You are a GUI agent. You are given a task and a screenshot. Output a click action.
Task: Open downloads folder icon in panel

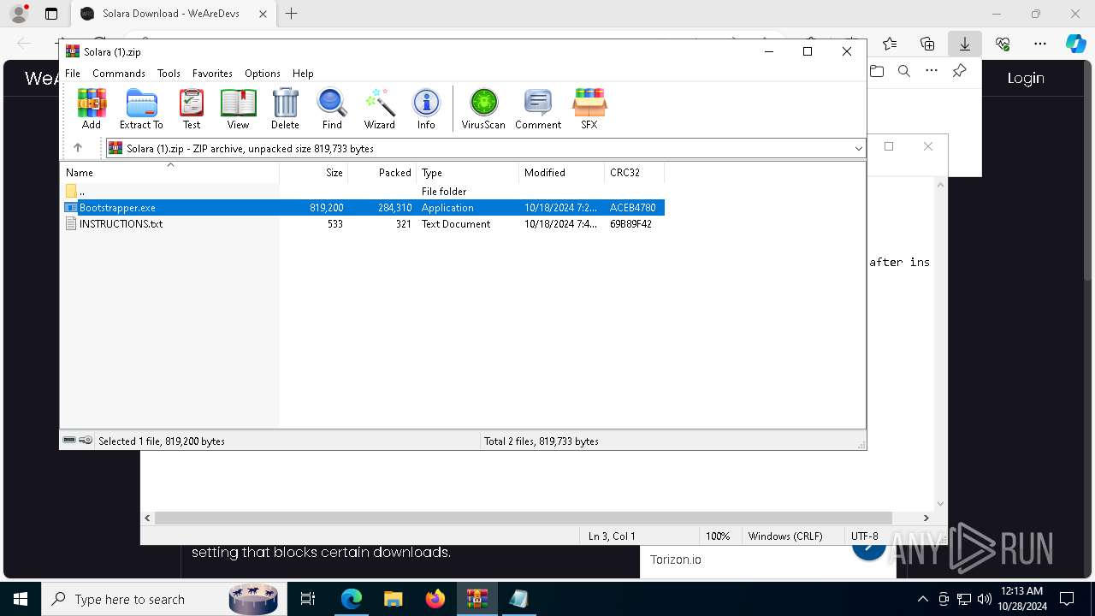pos(877,71)
